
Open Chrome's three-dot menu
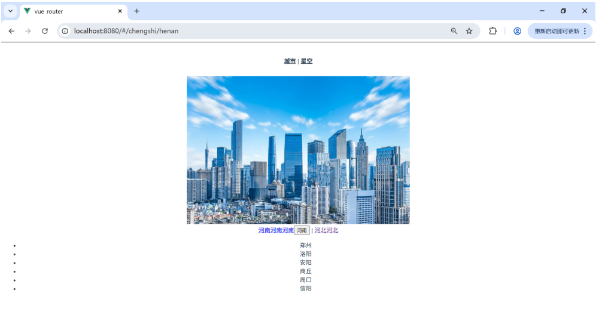coord(585,31)
